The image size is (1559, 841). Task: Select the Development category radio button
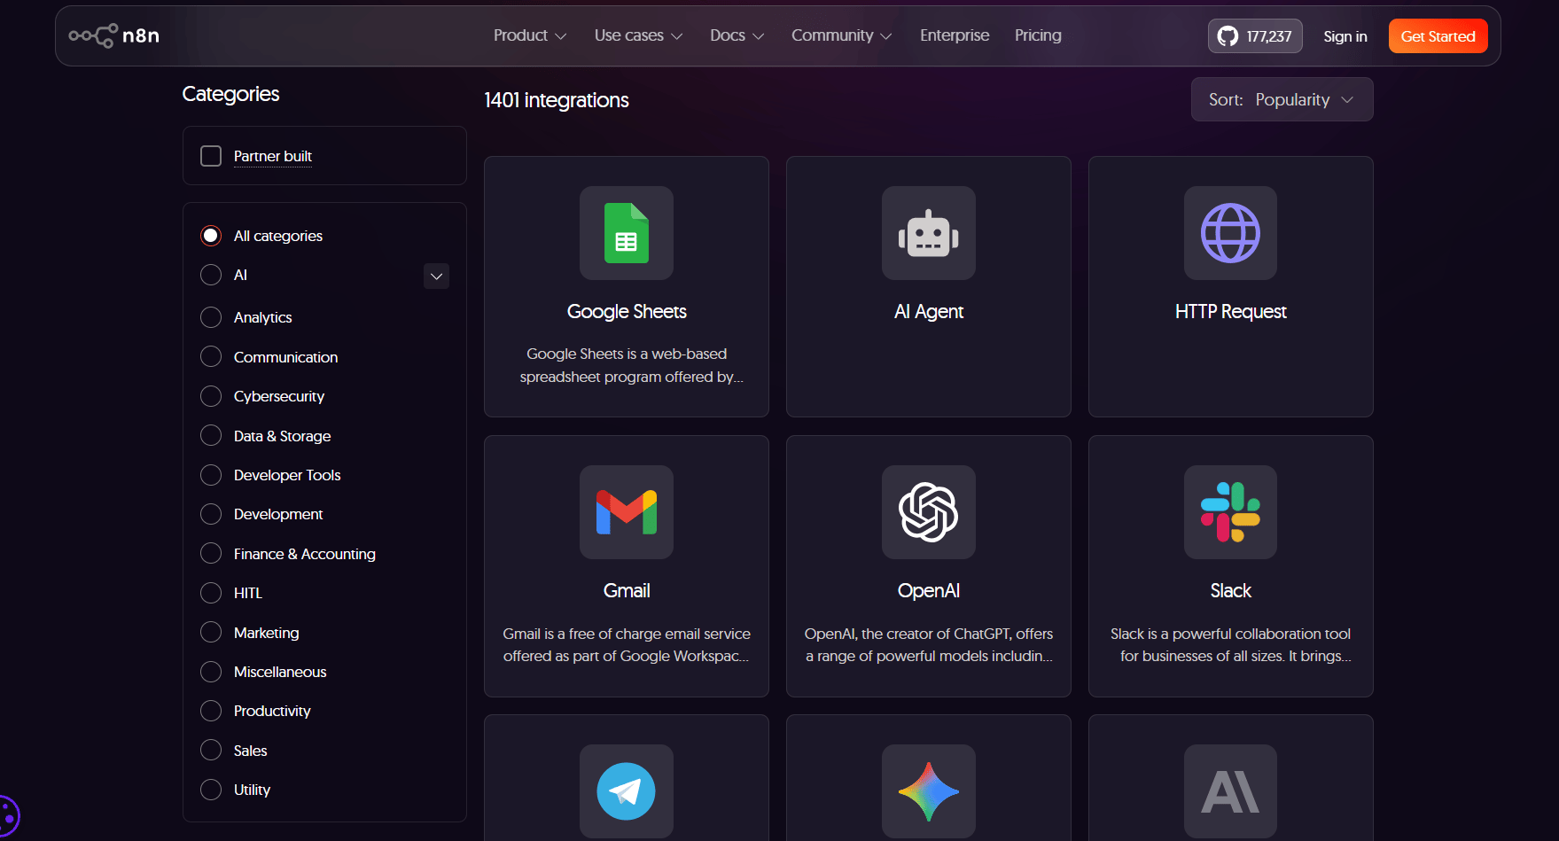[211, 514]
